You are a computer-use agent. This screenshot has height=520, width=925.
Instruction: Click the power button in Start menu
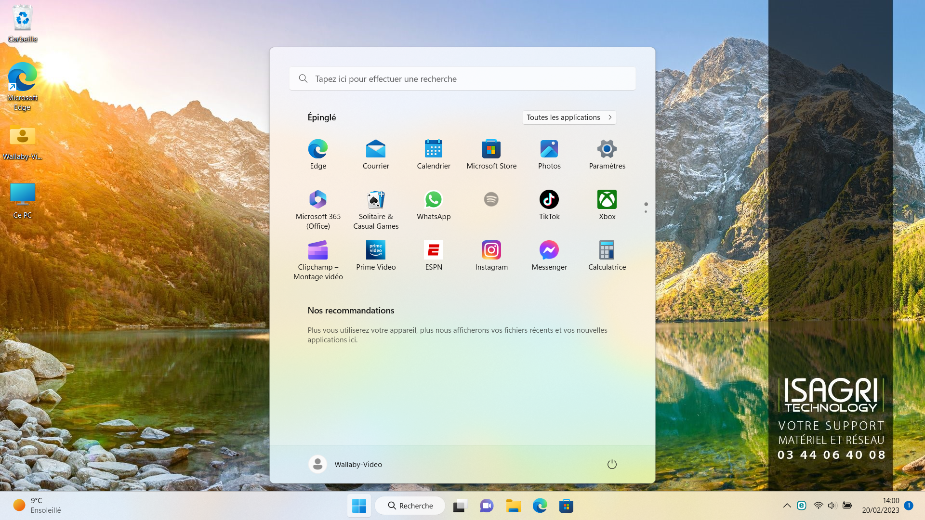pyautogui.click(x=612, y=464)
